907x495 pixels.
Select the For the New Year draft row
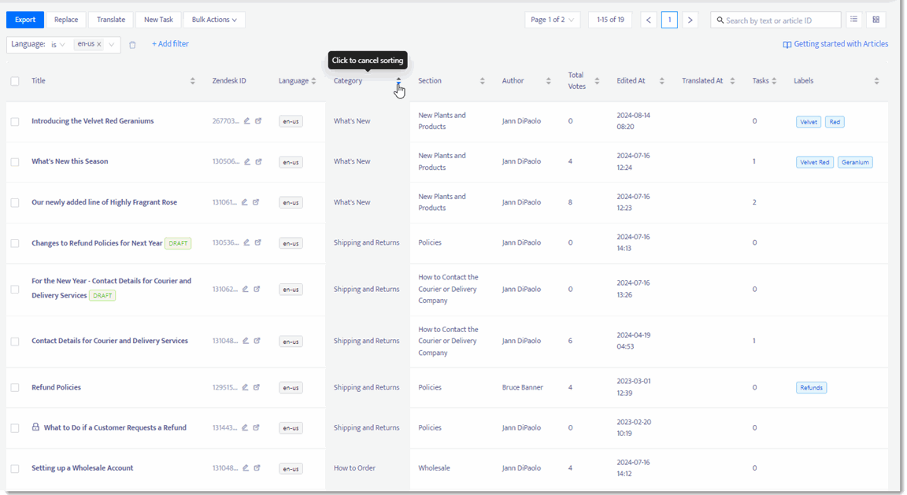point(15,289)
